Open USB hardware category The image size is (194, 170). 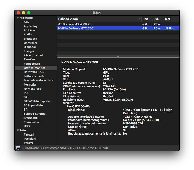pos(27,126)
